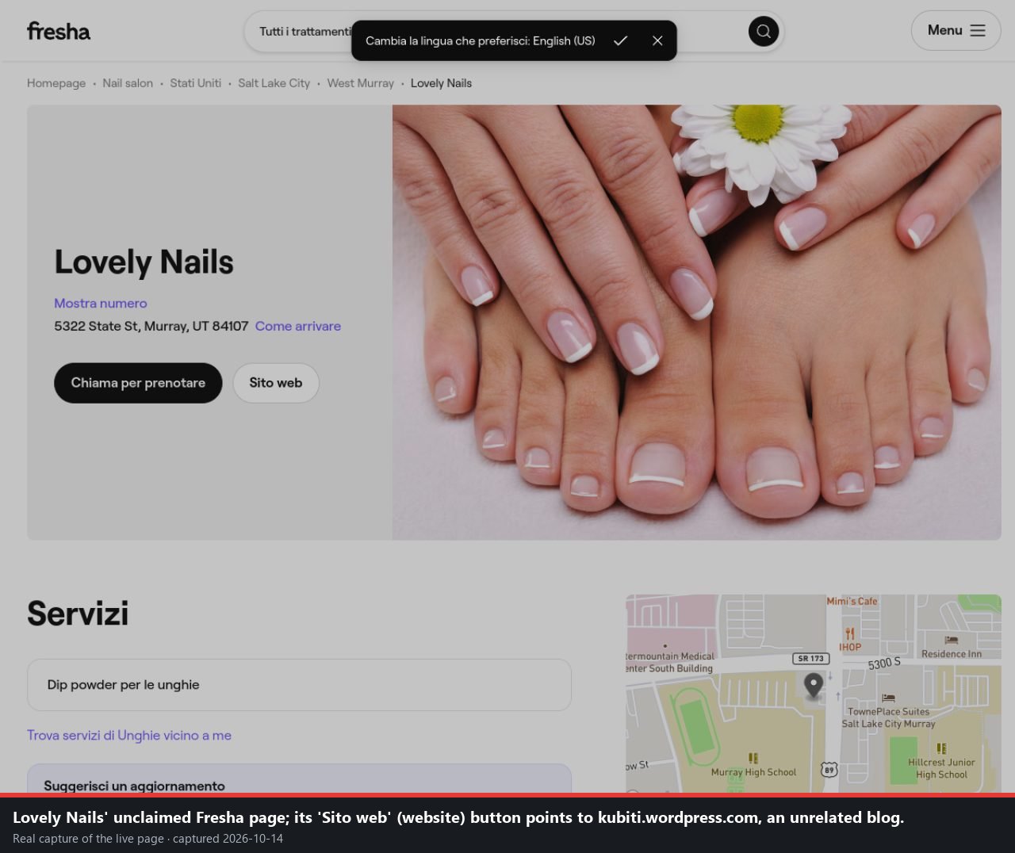Open Salt Lake City breadcrumb link

[x=274, y=83]
